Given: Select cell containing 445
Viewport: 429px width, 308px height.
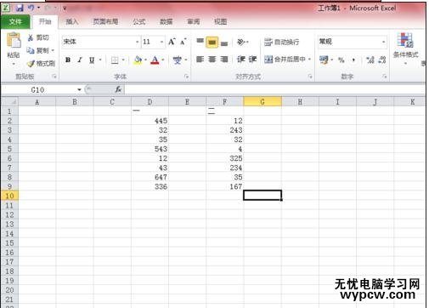Looking at the screenshot, I should tap(150, 121).
